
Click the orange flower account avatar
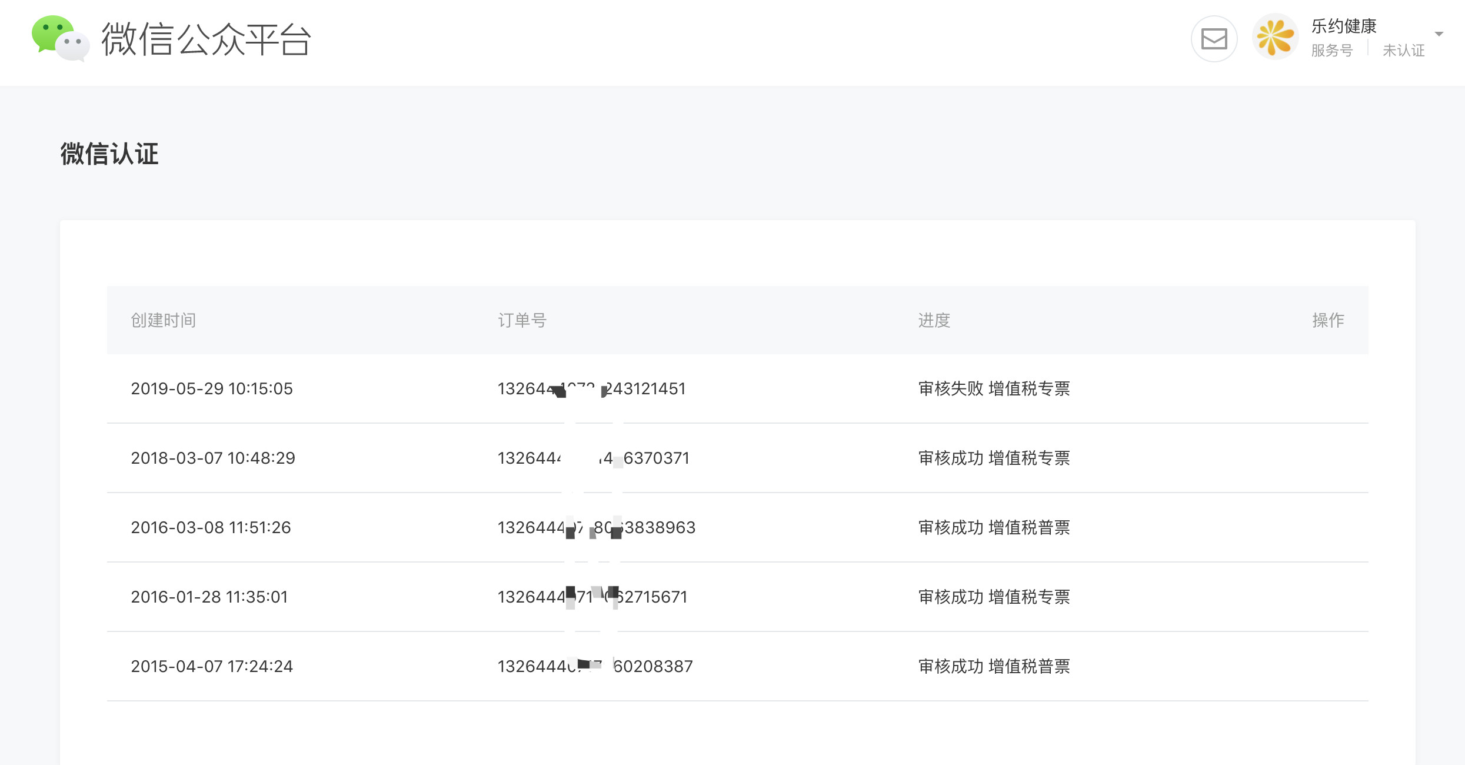click(1274, 38)
